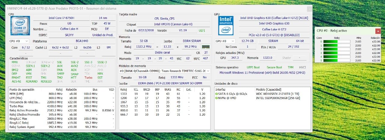Click the DDR4-2666 / PC4-21300 module type field
Screen dimensions: 385x140
(170, 83)
